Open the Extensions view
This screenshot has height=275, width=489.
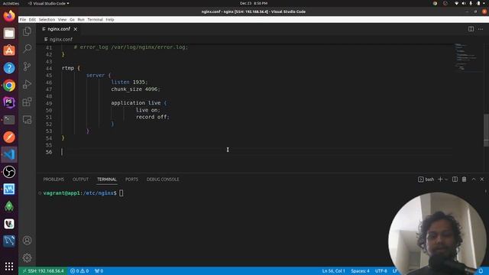(28, 102)
